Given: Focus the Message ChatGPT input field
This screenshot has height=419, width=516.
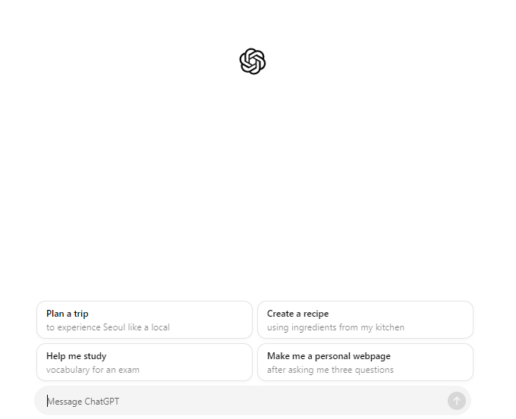Looking at the screenshot, I should point(253,401).
